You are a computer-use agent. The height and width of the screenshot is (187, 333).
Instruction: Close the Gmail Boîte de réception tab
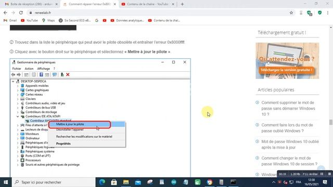pyautogui.click(x=57, y=4)
